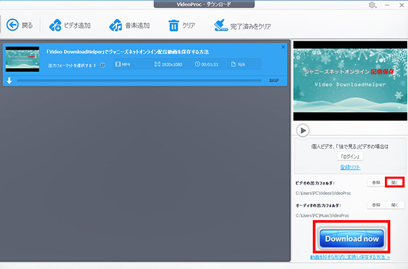This screenshot has height=269, width=408.
Task: Clear completed items with 完了済みをクリア brush icon
Action: tap(220, 25)
